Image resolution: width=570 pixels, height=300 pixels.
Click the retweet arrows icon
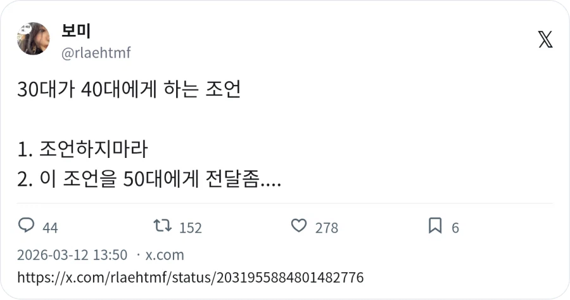coord(163,226)
